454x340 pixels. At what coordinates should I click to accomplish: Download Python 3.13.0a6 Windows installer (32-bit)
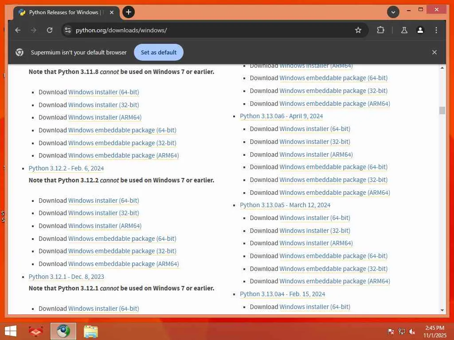[315, 142]
